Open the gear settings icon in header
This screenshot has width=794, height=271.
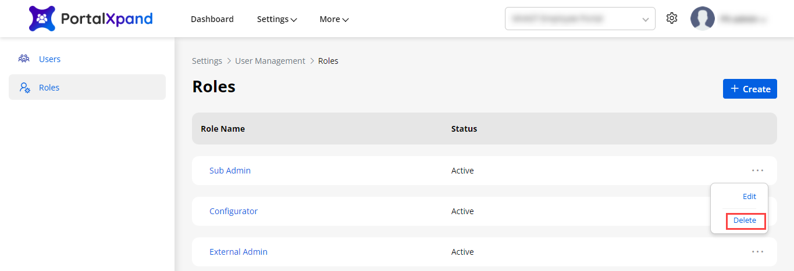coord(672,19)
